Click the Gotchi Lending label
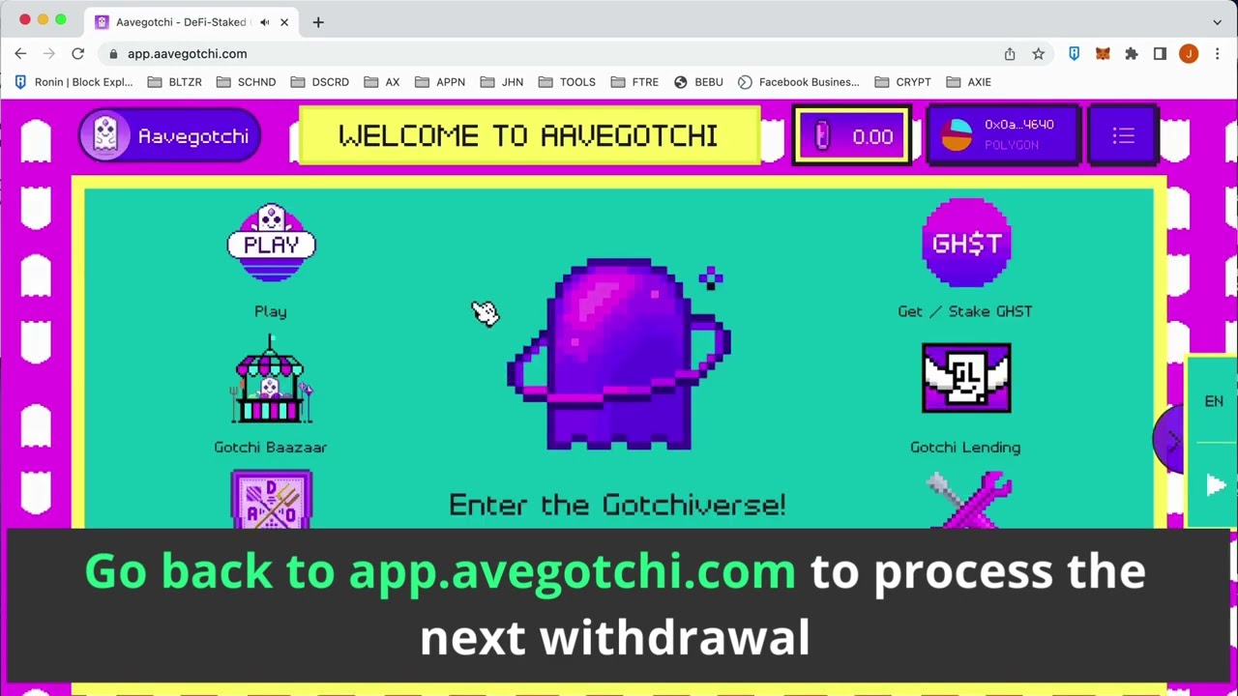This screenshot has height=696, width=1238. click(965, 447)
